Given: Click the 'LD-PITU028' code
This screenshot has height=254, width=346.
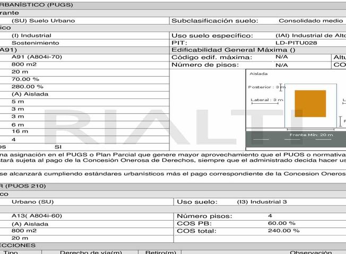Looking at the screenshot, I should (x=296, y=43).
